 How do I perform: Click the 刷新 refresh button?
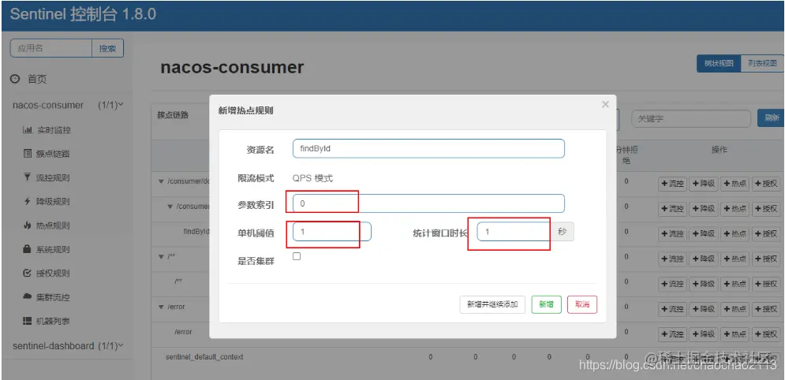point(771,118)
